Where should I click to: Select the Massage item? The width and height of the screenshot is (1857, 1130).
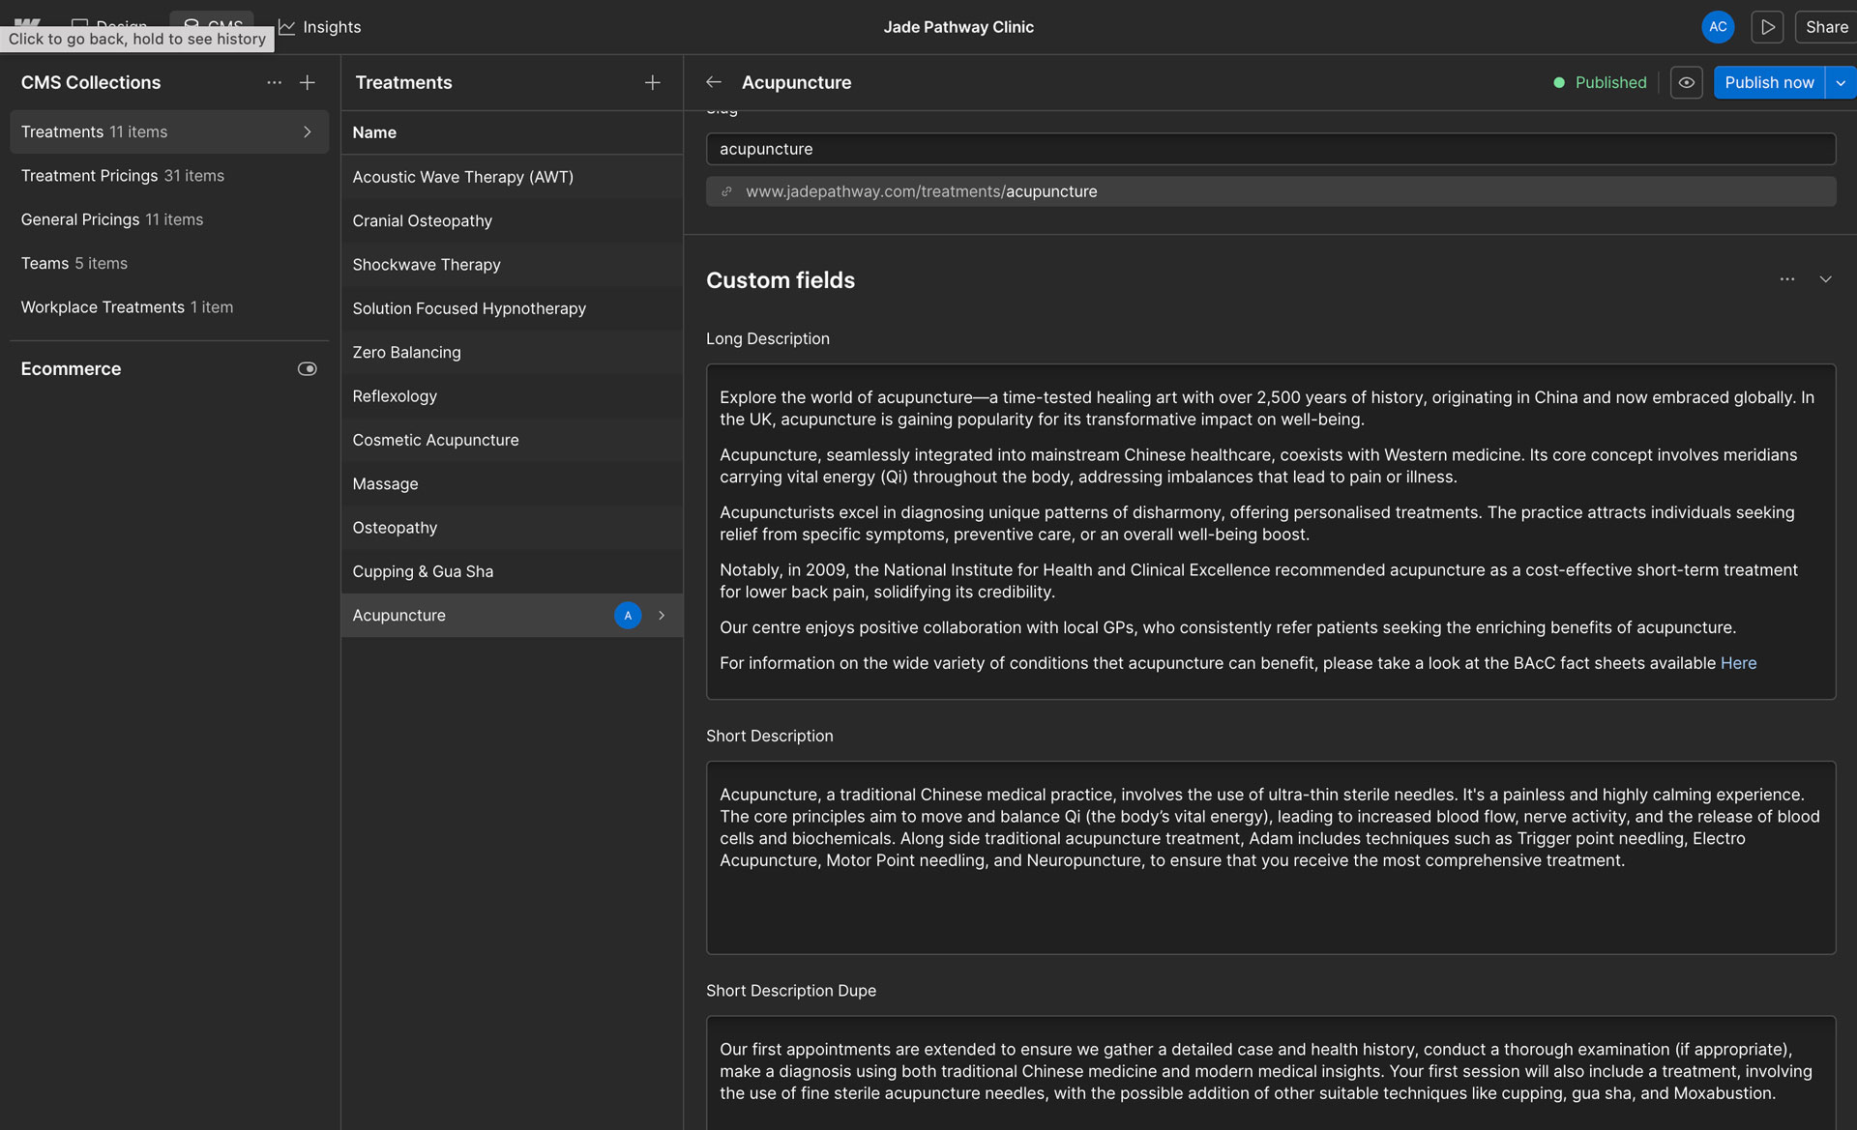[x=512, y=484]
